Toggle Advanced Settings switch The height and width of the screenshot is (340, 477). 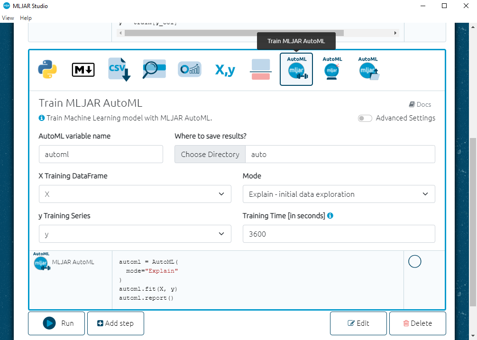(365, 118)
